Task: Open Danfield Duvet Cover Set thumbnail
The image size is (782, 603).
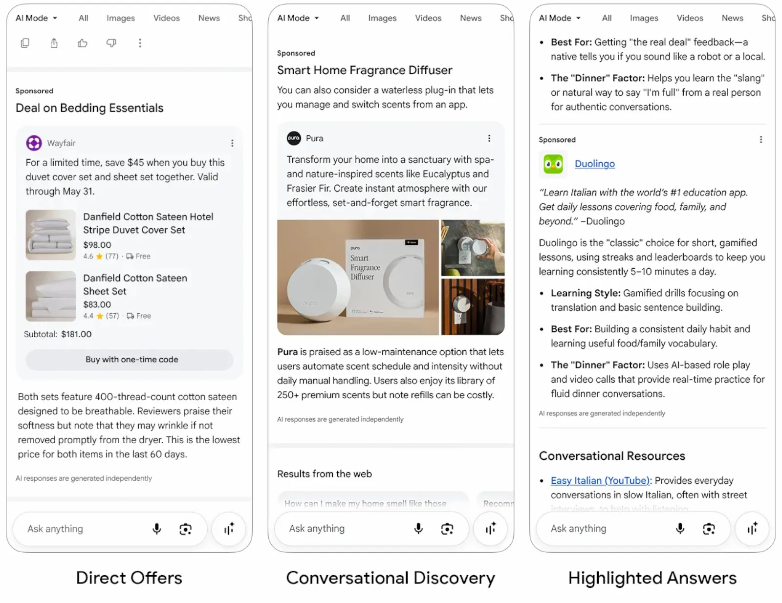Action: [x=51, y=235]
